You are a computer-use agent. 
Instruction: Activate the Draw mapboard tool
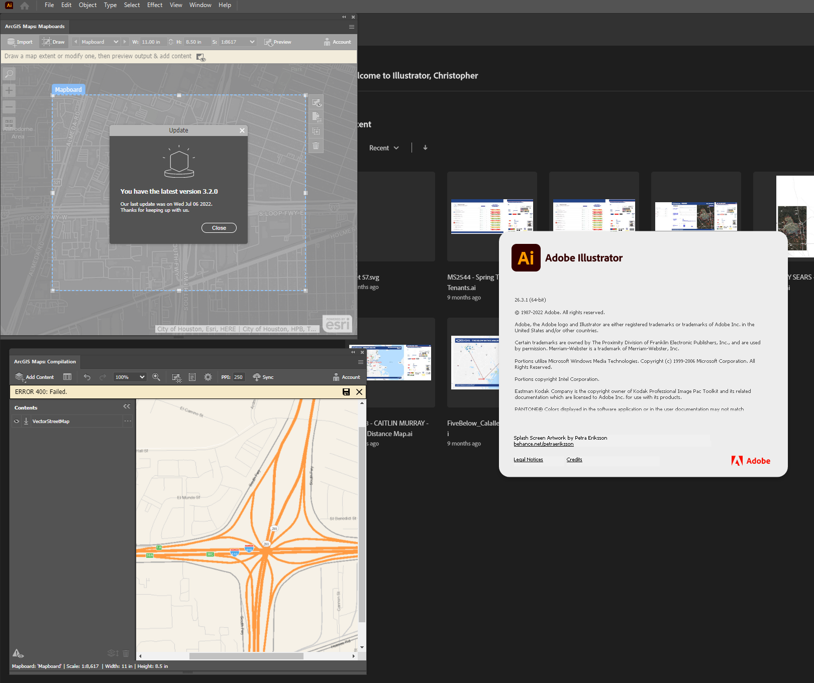tap(53, 42)
